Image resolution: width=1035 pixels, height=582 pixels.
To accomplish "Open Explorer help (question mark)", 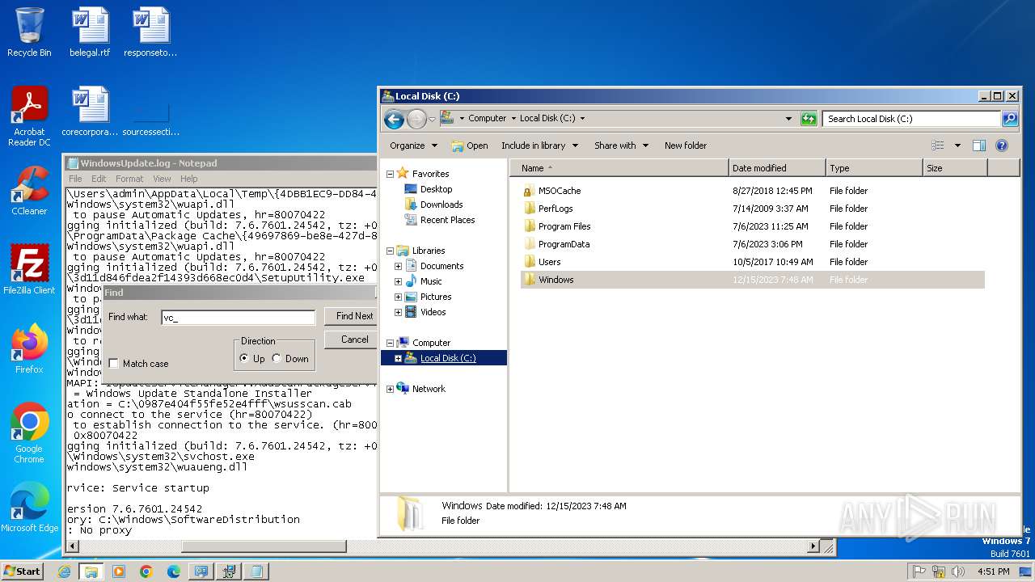I will point(1002,145).
